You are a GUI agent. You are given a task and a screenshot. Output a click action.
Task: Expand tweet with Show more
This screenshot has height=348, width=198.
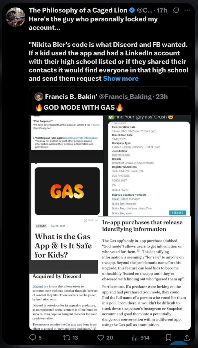121,78
